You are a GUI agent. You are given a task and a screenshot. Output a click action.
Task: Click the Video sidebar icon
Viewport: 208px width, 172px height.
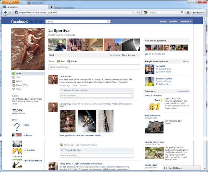click(x=14, y=89)
